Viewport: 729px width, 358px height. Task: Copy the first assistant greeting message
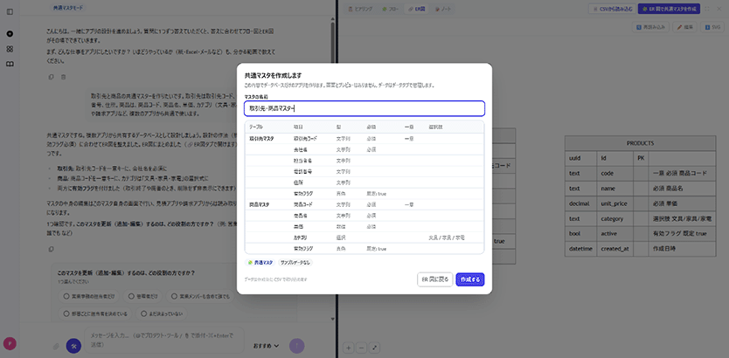point(52,77)
